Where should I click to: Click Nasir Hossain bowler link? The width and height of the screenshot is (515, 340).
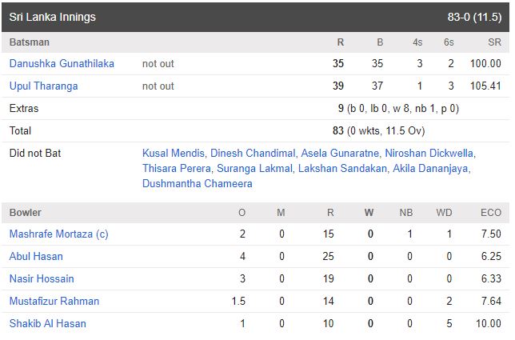click(x=42, y=279)
